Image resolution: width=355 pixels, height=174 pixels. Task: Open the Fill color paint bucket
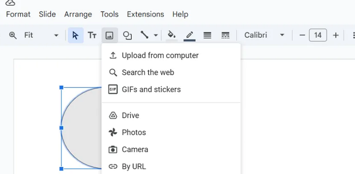pos(172,36)
